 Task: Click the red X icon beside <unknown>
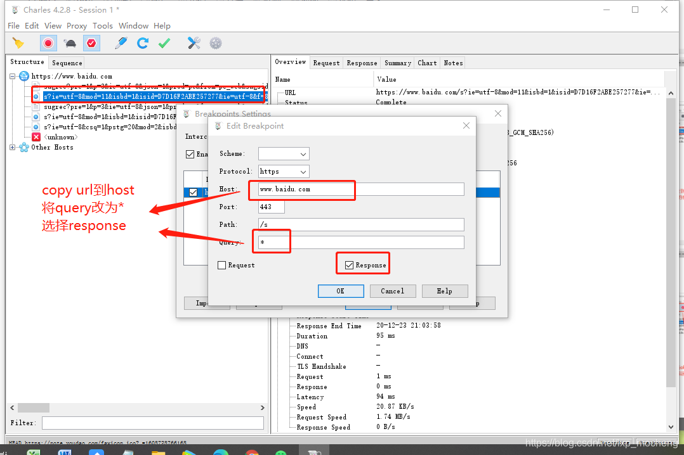pos(36,137)
